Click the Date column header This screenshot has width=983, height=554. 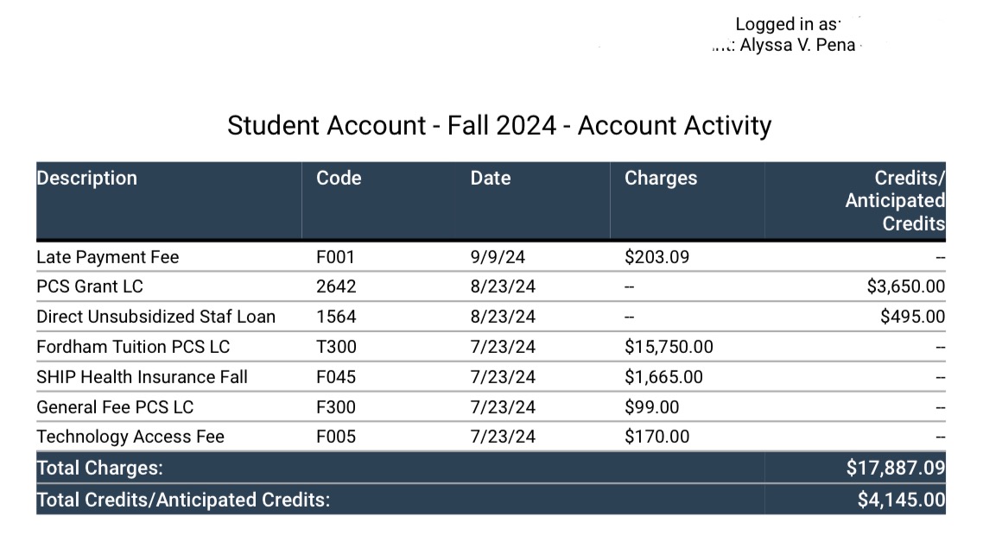click(491, 179)
